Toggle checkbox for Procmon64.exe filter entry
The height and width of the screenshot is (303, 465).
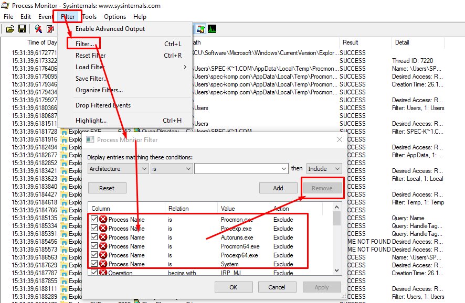coord(94,246)
